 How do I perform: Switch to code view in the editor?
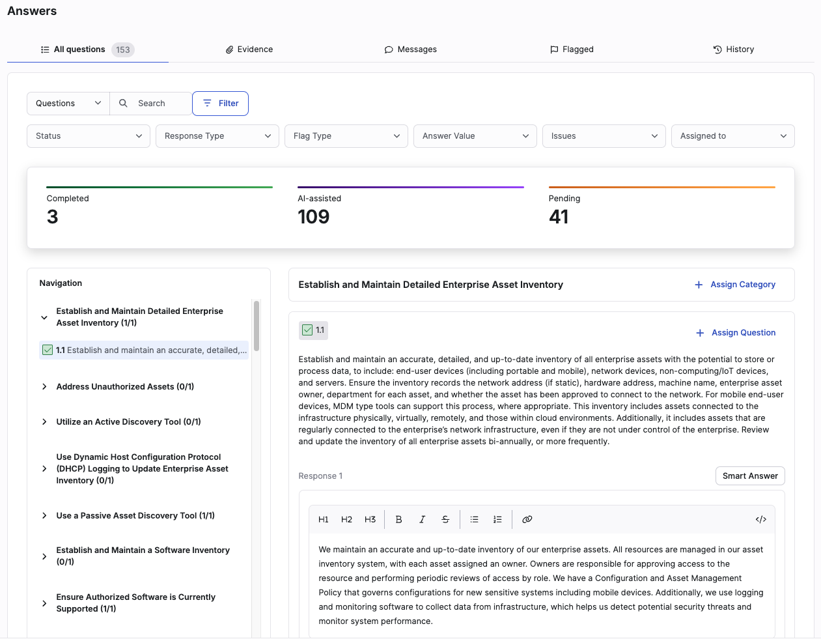click(x=761, y=519)
